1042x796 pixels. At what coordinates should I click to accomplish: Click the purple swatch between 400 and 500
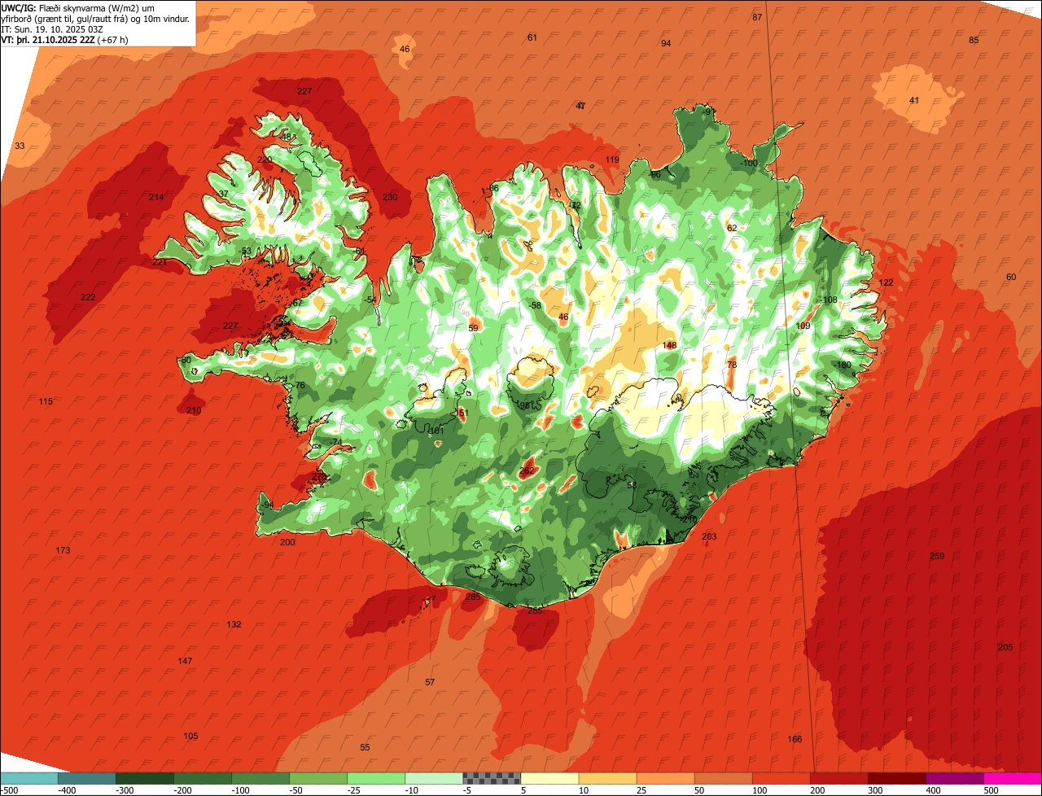pos(954,778)
